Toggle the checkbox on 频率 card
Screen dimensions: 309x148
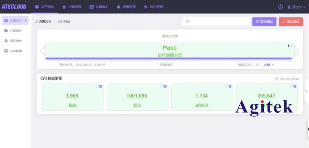click(166, 86)
